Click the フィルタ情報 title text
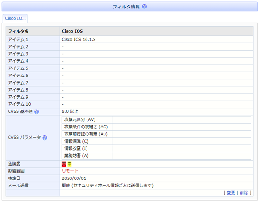This screenshot has width=260, height=203. point(126,7)
